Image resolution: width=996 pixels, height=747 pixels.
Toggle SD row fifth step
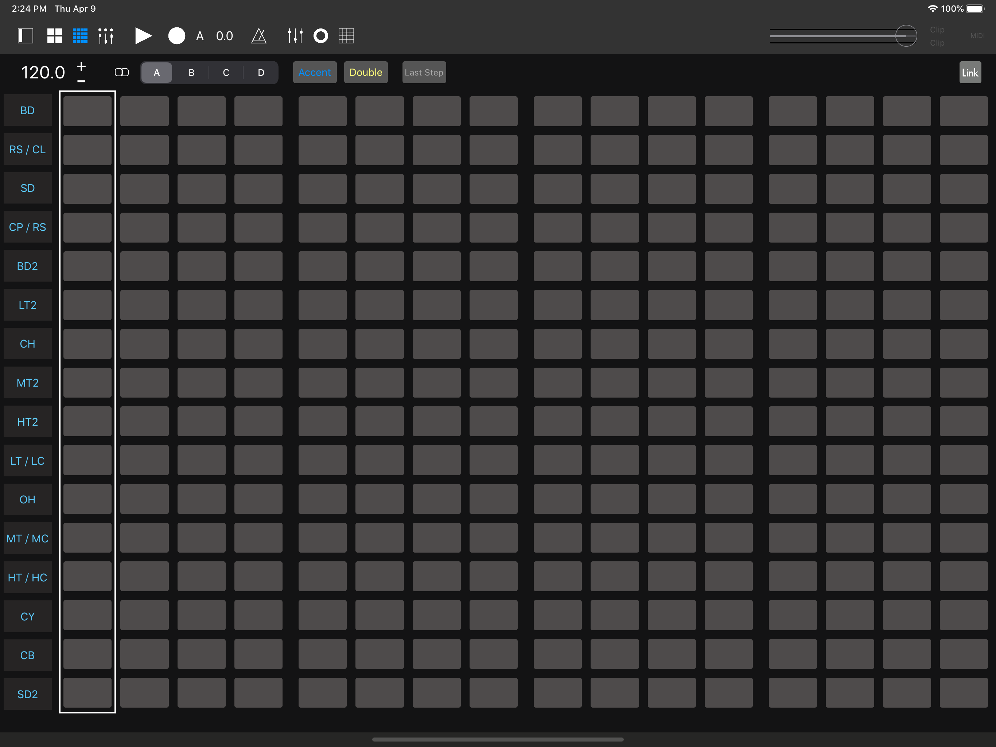[x=322, y=189]
